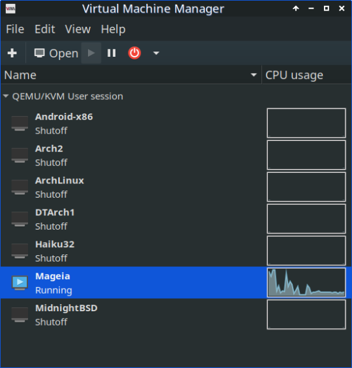Select the DTArch1 virtual machine
This screenshot has width=352, height=368.
point(176,219)
